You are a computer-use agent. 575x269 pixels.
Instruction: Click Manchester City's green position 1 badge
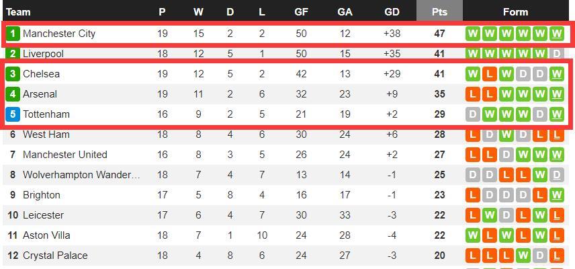(13, 34)
